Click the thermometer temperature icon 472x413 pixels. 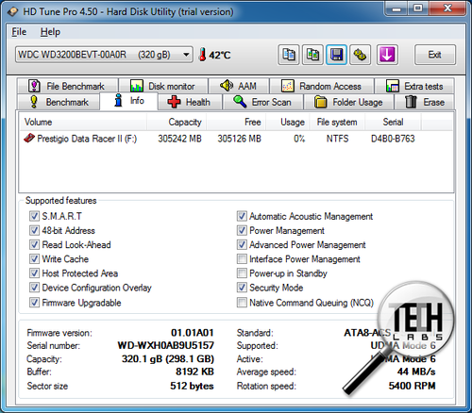pyautogui.click(x=203, y=55)
